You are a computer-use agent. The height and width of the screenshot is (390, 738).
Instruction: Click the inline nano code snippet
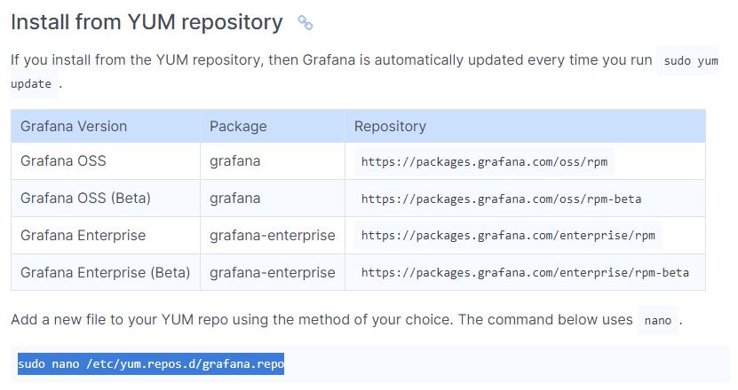[657, 320]
